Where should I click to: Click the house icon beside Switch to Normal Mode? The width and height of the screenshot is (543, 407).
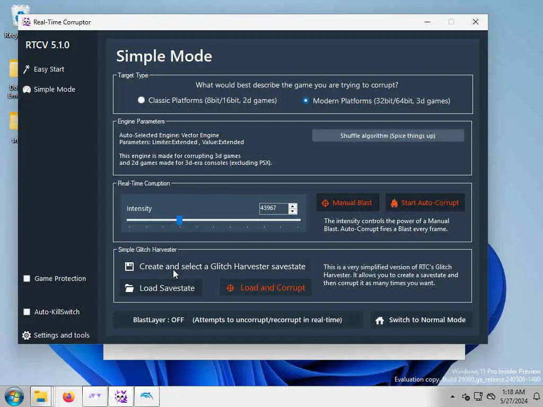[380, 320]
